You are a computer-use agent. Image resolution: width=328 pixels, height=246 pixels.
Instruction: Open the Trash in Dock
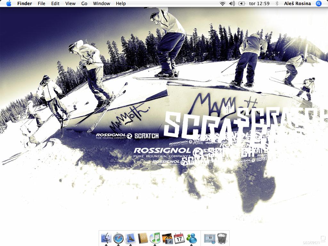click(x=222, y=238)
